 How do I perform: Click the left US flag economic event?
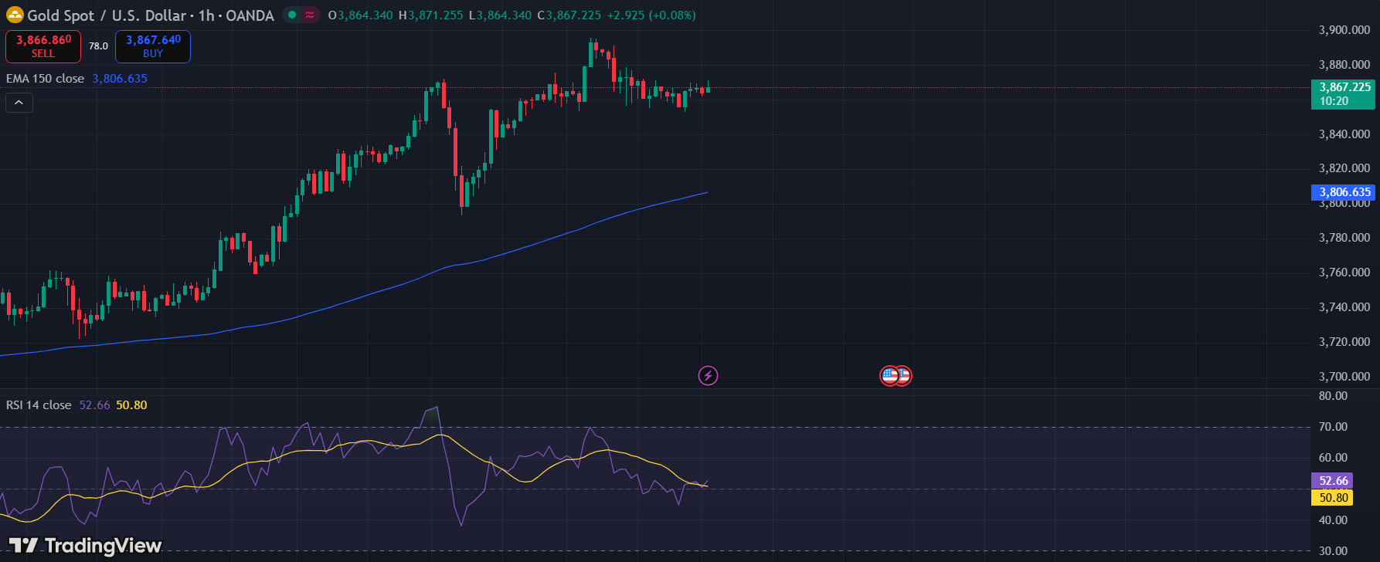click(x=889, y=376)
